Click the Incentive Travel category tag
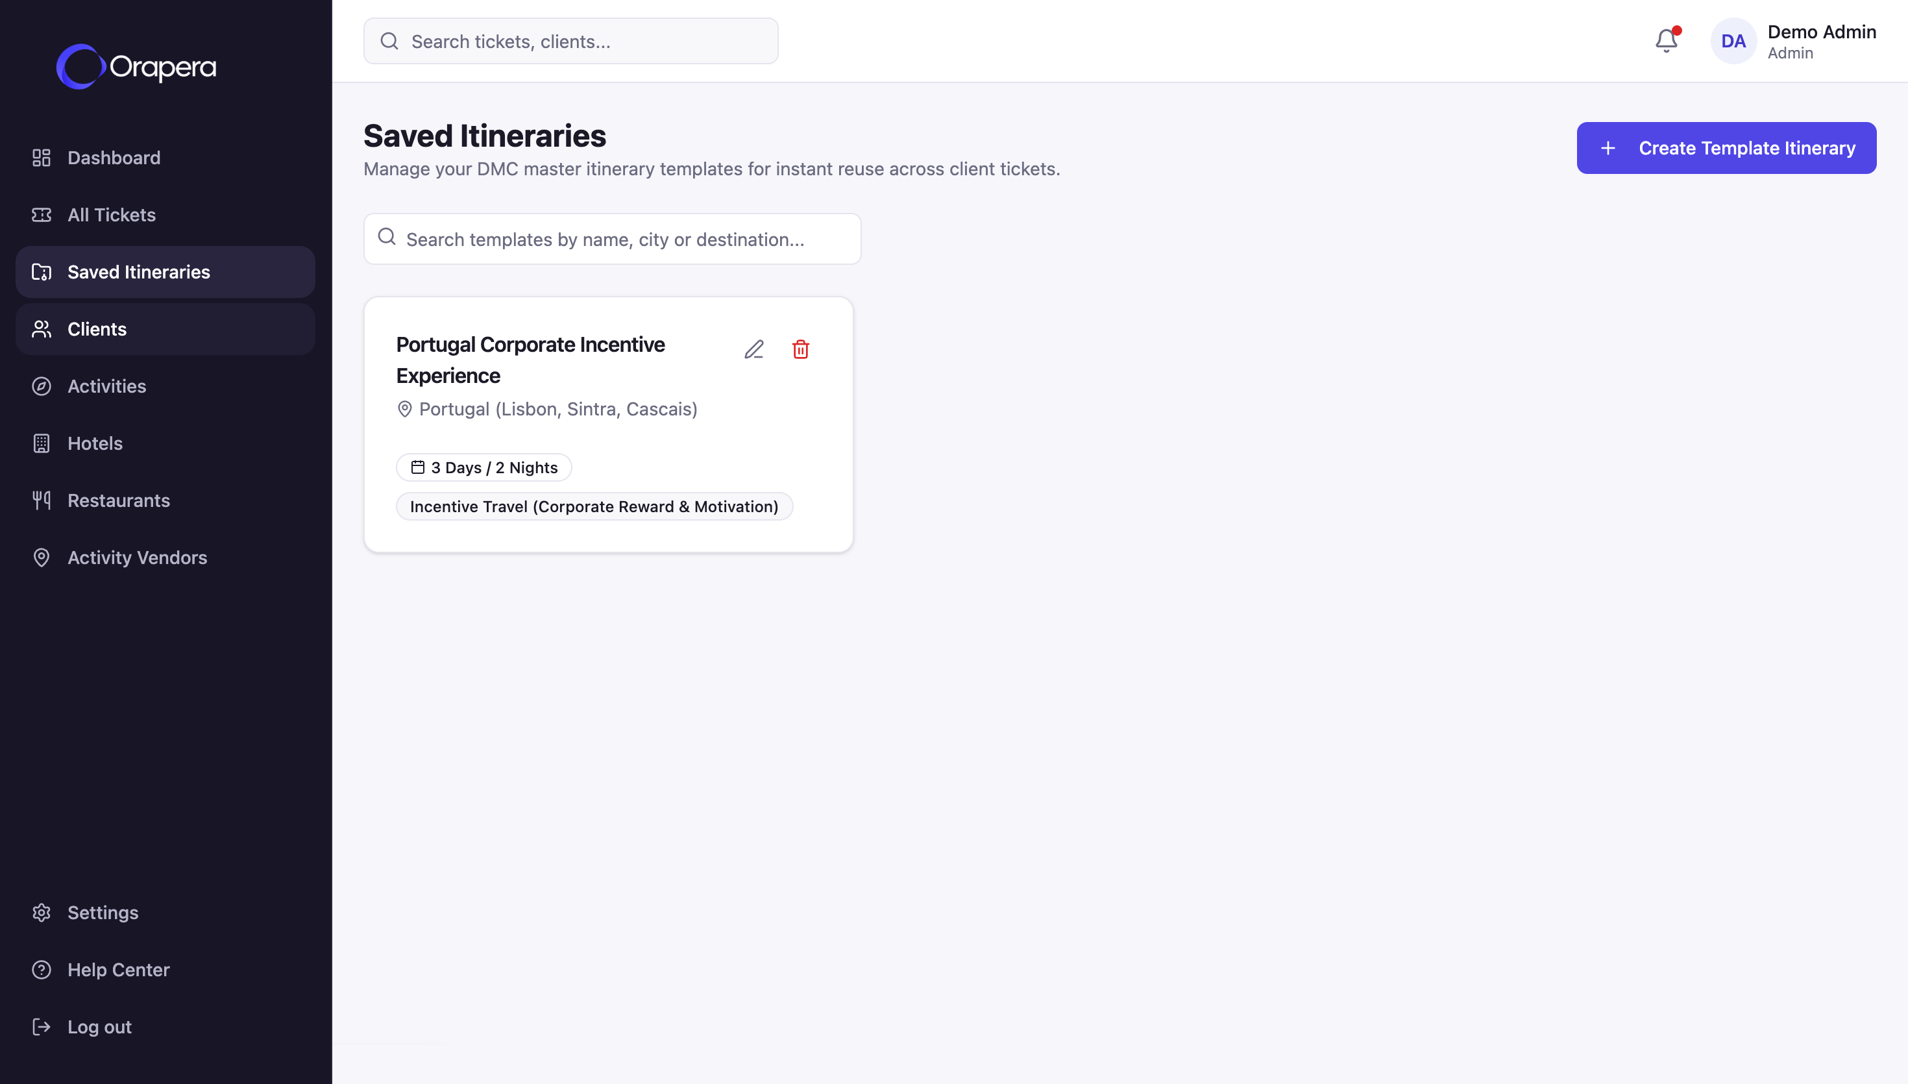This screenshot has height=1084, width=1908. [594, 506]
